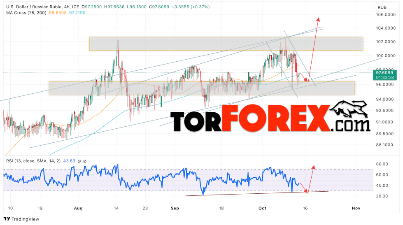Image resolution: width=403 pixels, height=225 pixels.
Task: Click the Nov label on the time axis
Action: [x=356, y=208]
